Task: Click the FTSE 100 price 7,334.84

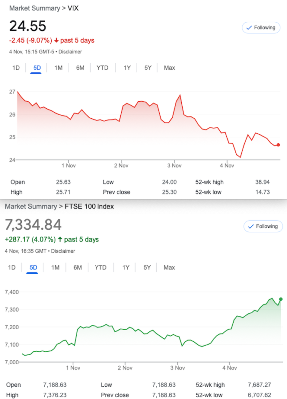Action: click(33, 225)
